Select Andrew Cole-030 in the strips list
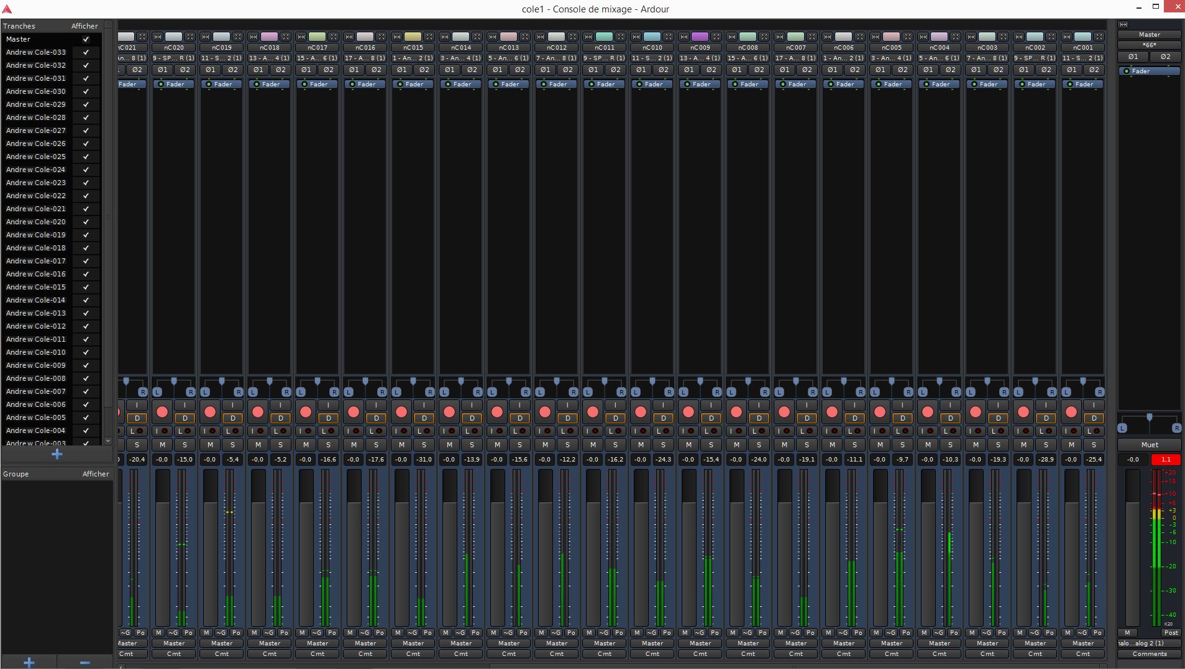Viewport: 1185px width, 669px height. (36, 91)
